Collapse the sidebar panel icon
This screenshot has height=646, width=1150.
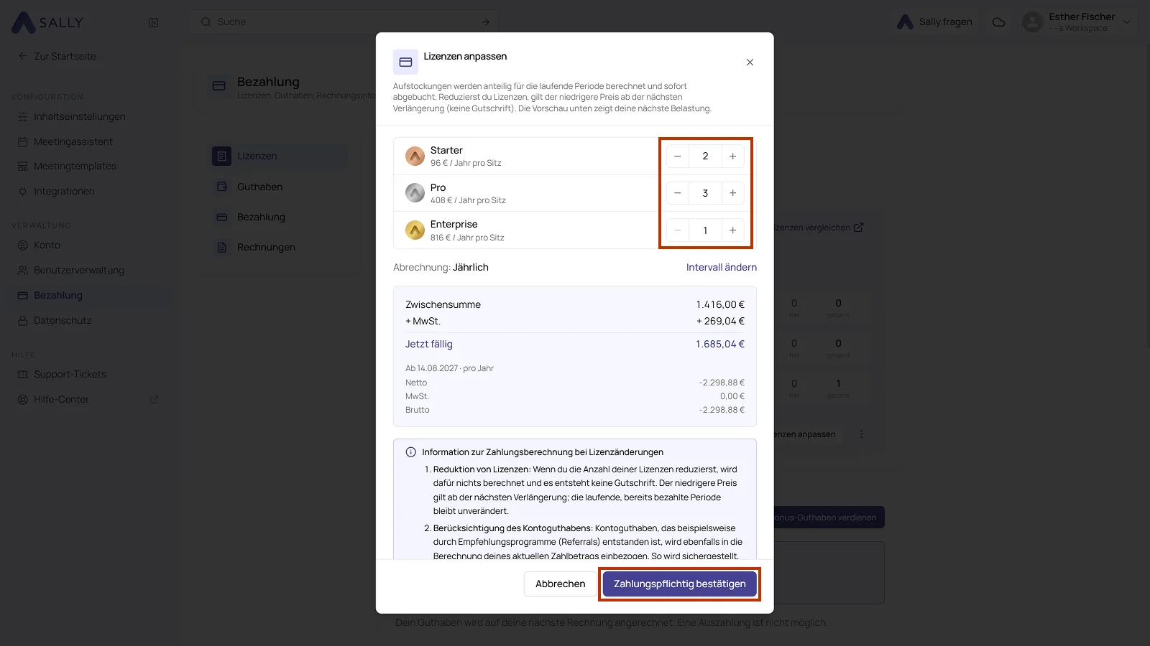153,22
